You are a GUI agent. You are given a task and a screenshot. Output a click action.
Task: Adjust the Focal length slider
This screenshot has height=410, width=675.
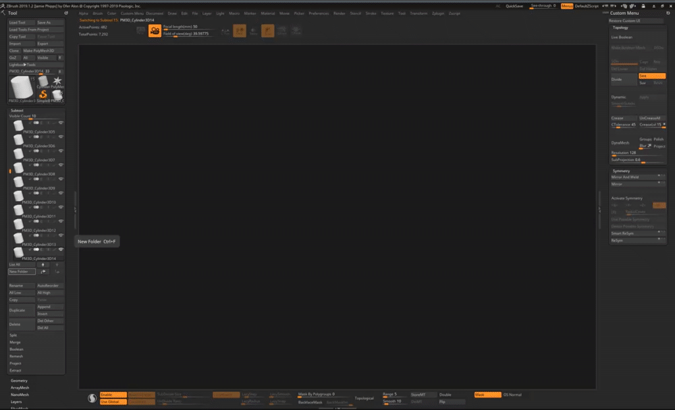pos(188,27)
